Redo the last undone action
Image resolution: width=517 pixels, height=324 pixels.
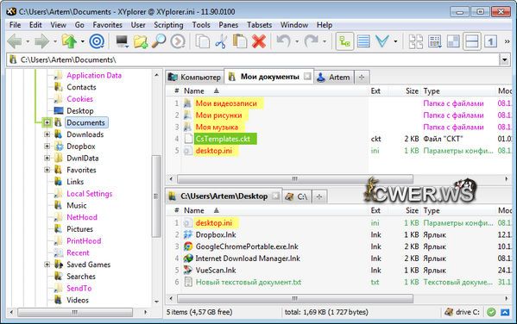coord(311,41)
